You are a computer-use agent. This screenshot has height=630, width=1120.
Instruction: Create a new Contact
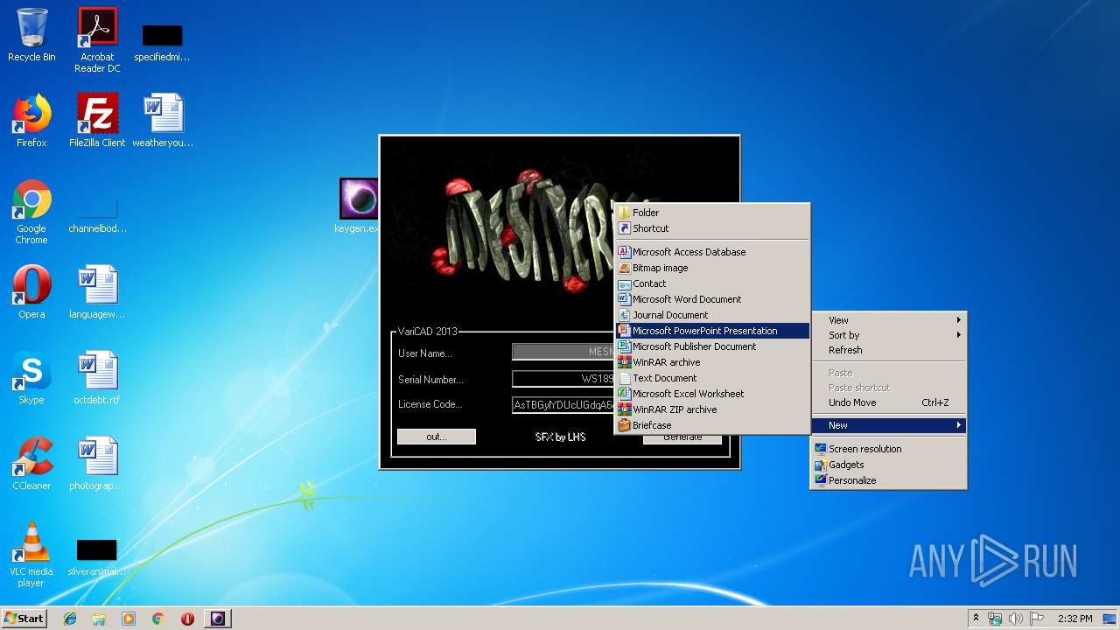coord(712,283)
